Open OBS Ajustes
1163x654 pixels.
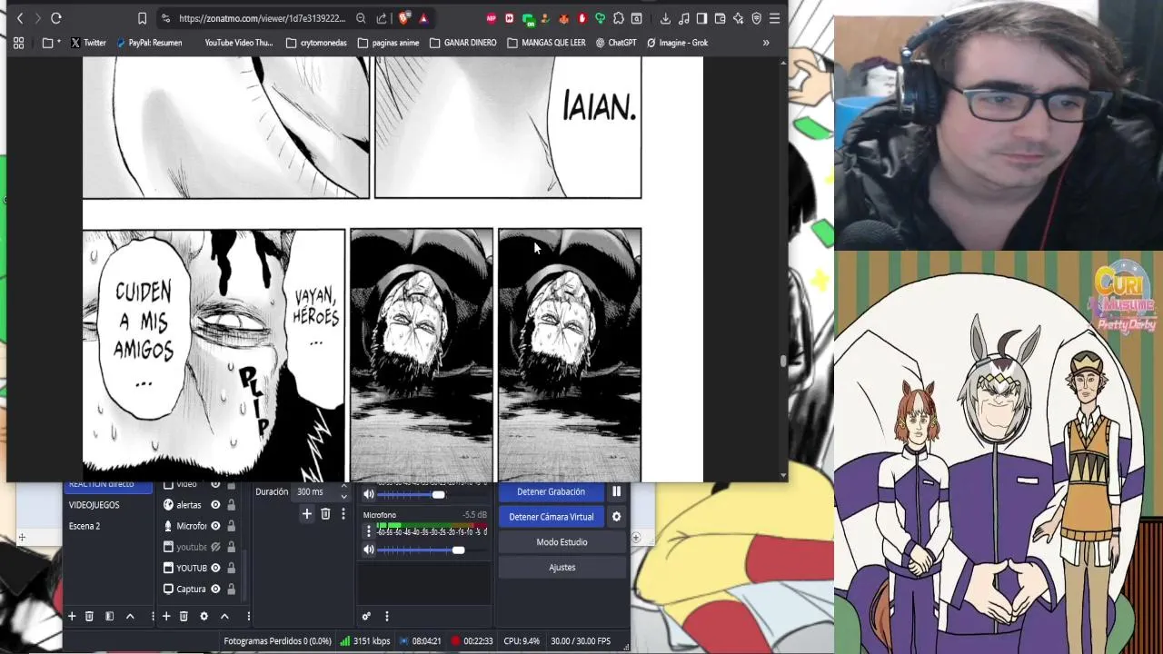(562, 568)
